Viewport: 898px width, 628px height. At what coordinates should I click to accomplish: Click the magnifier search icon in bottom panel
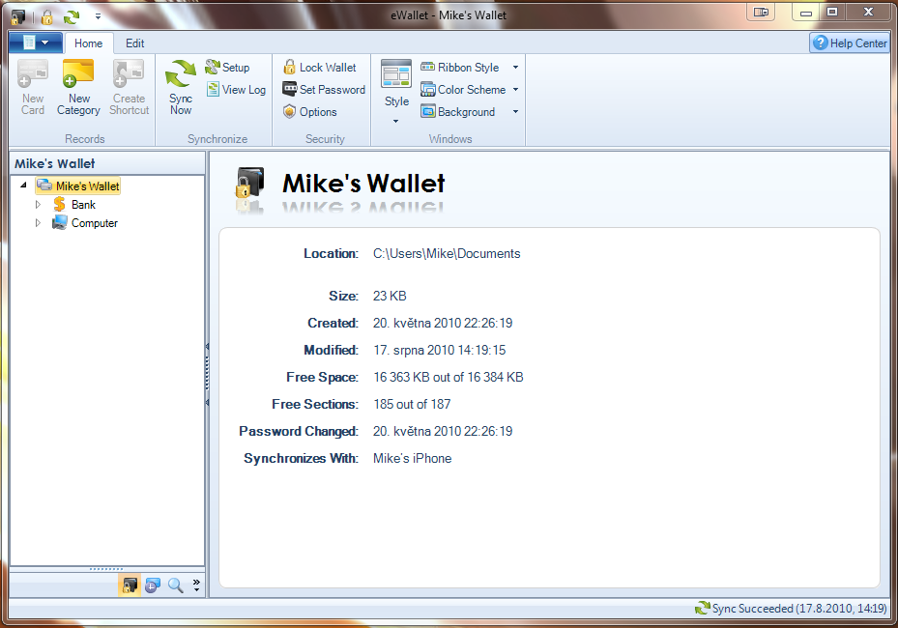tap(175, 585)
